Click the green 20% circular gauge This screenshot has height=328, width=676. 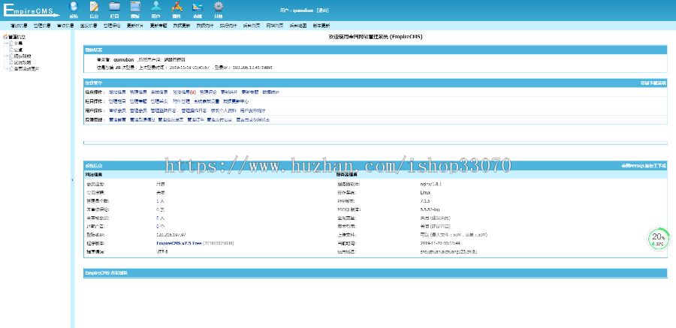click(x=658, y=239)
